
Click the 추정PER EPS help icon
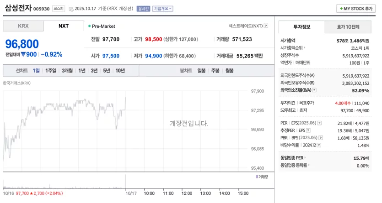(x=308, y=130)
